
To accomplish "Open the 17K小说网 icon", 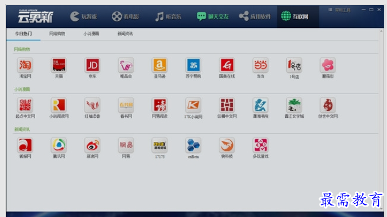I will click(193, 105).
